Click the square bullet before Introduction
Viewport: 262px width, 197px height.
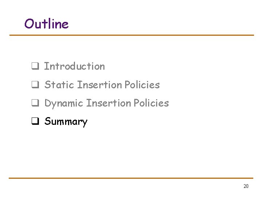[x=35, y=67]
